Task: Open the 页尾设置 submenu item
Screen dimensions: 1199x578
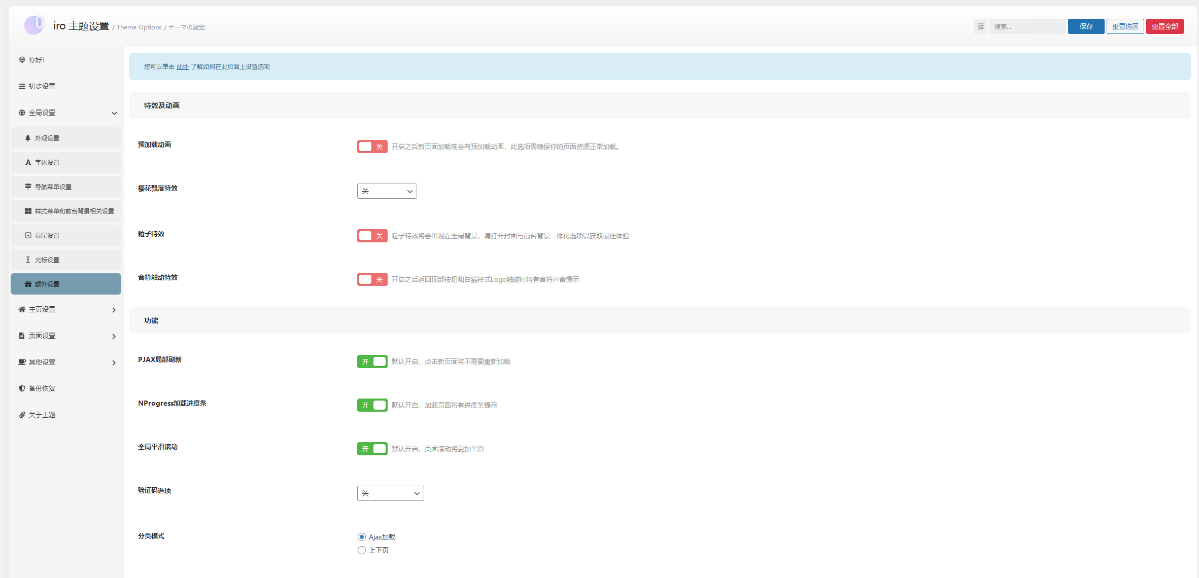Action: 47,235
